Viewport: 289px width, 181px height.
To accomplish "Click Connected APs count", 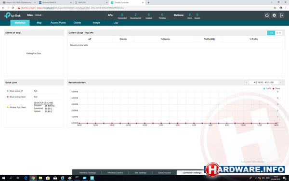I will 122,15.
